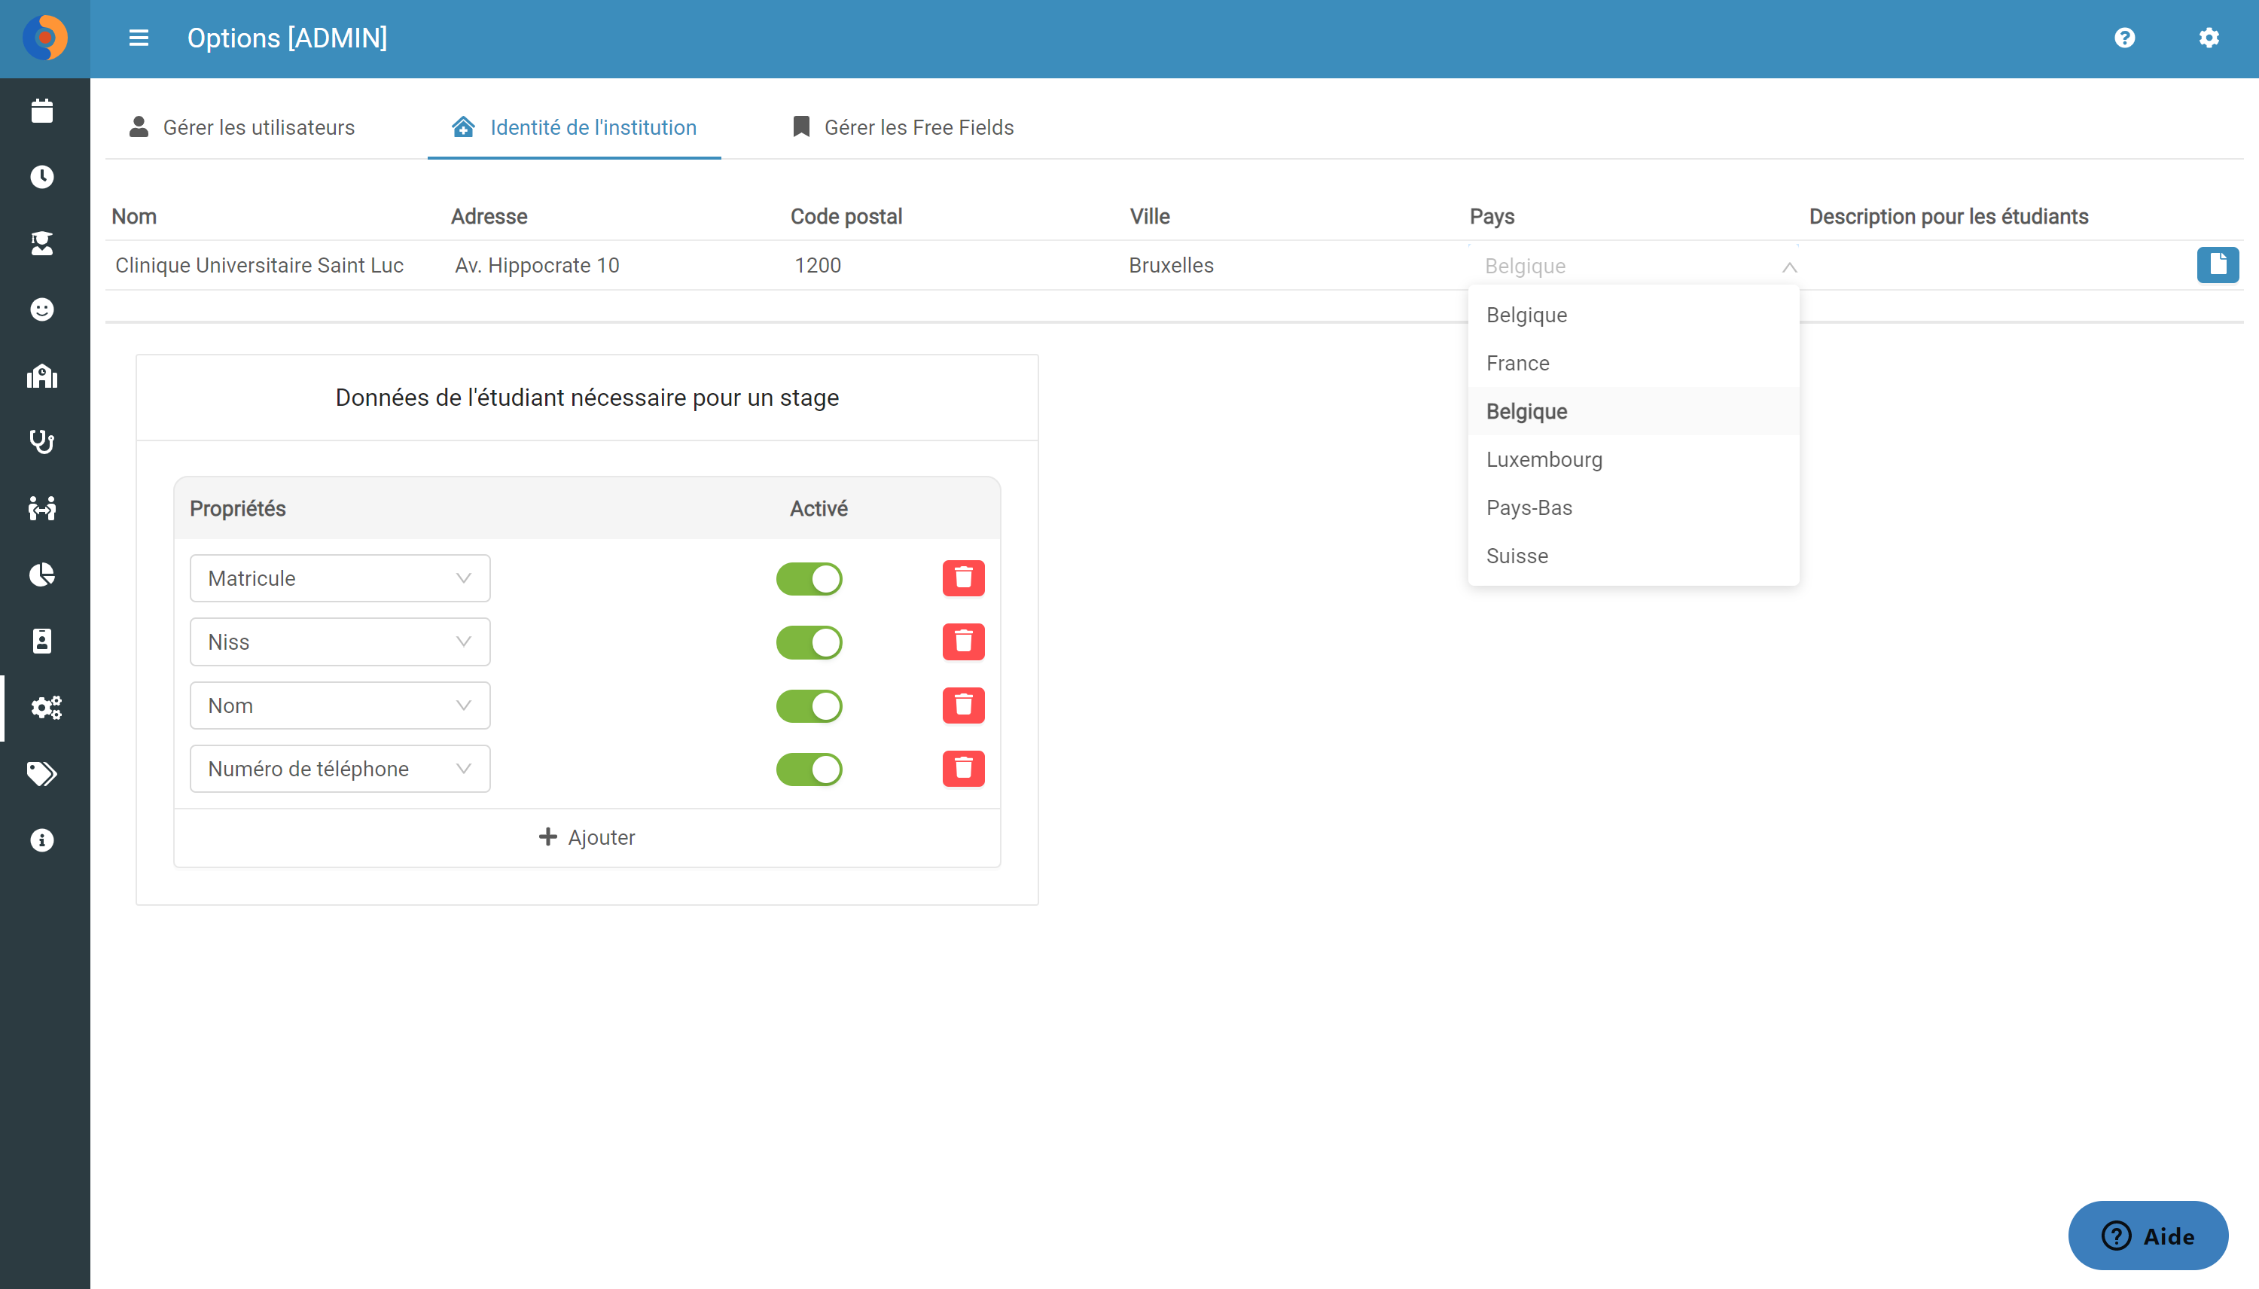The image size is (2259, 1289).
Task: Choose France in the country list
Action: click(1633, 363)
